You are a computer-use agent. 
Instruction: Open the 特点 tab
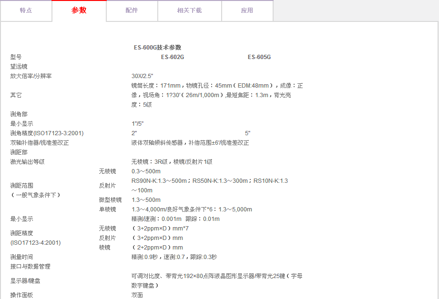(x=26, y=10)
